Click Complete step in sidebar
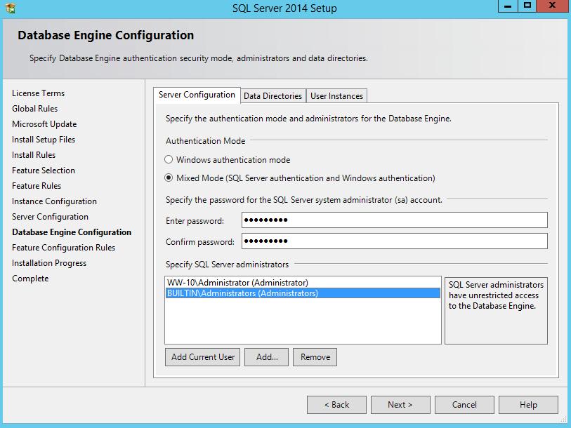Image resolution: width=571 pixels, height=428 pixels. [x=30, y=279]
